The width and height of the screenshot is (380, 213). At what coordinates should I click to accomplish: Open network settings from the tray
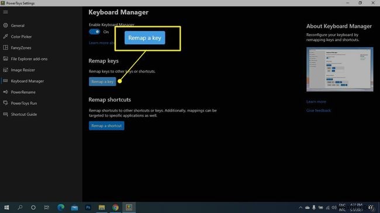pos(327,207)
